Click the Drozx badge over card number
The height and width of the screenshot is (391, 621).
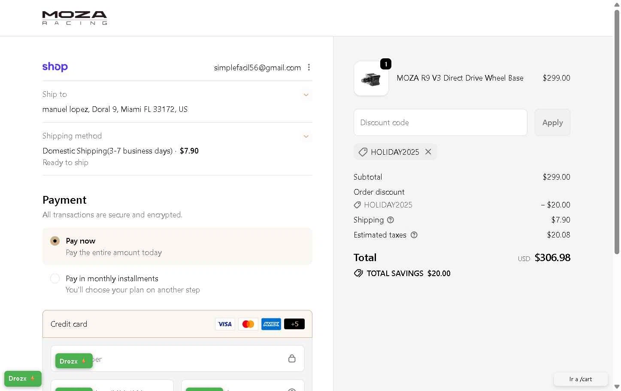click(74, 361)
